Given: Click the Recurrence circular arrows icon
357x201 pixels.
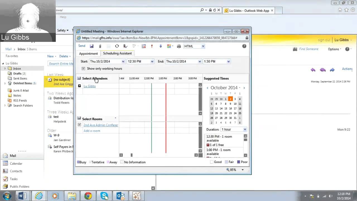Looking at the screenshot, I should click(117, 46).
